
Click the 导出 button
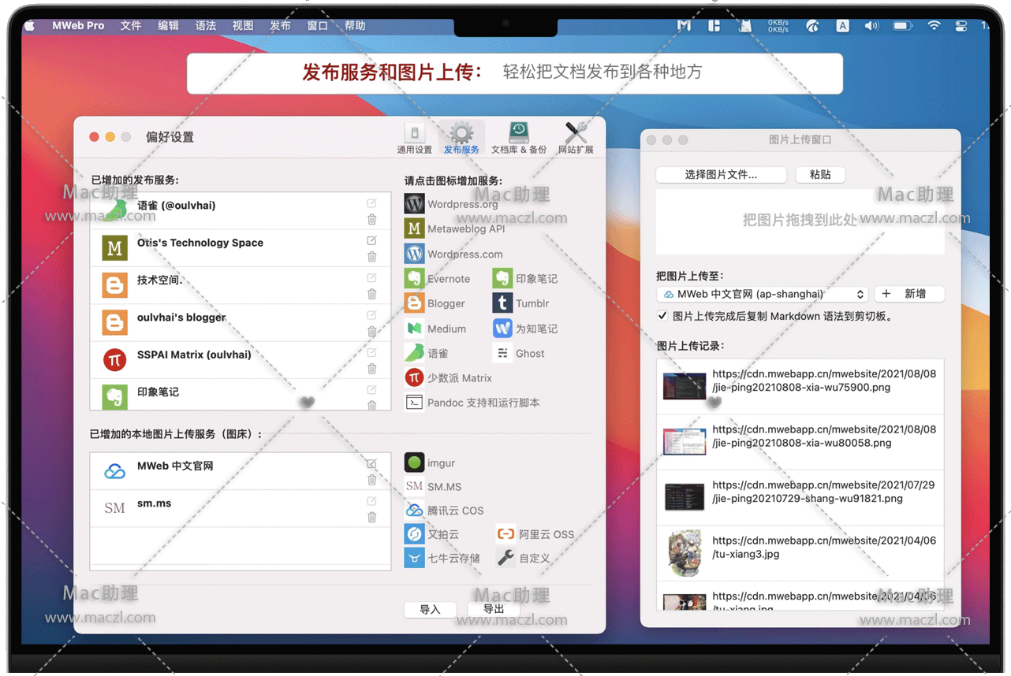[494, 610]
